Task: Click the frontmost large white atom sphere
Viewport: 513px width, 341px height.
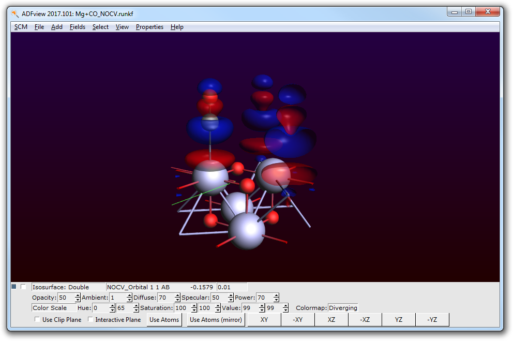Action: click(247, 231)
